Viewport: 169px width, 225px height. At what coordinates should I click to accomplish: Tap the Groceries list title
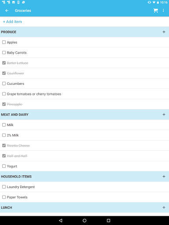click(x=23, y=11)
